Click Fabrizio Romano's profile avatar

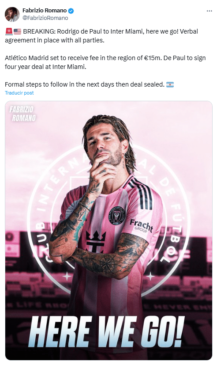click(x=12, y=14)
